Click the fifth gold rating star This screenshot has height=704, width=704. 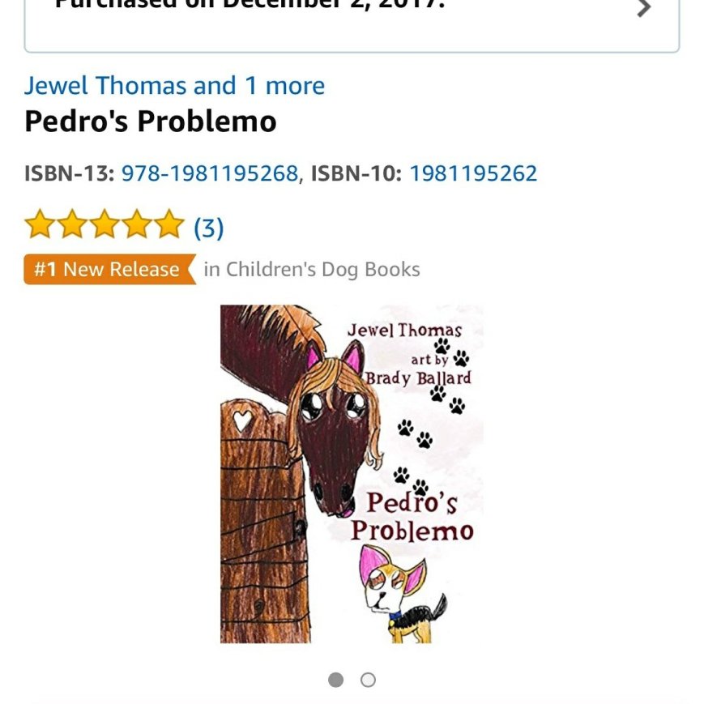[x=169, y=224]
